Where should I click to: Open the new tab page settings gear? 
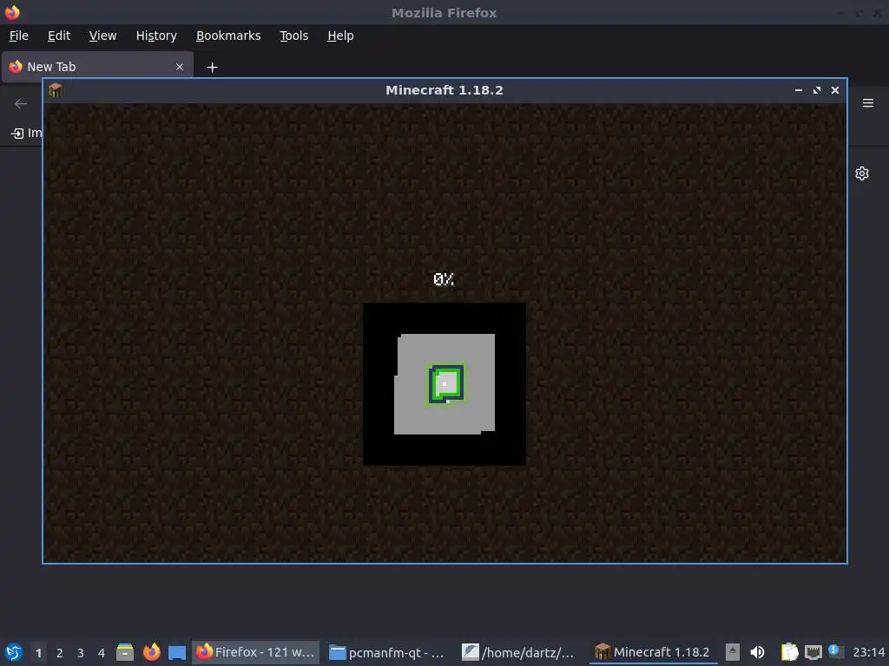point(862,173)
